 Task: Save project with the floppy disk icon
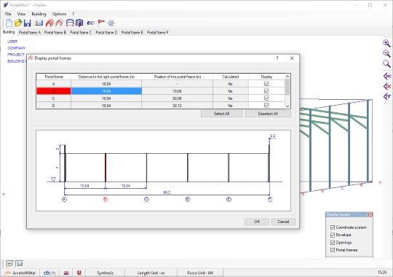(27, 23)
